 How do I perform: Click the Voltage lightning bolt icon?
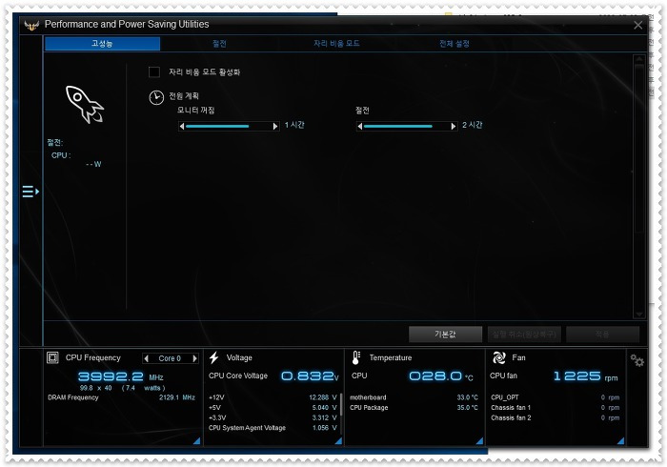[x=214, y=357]
